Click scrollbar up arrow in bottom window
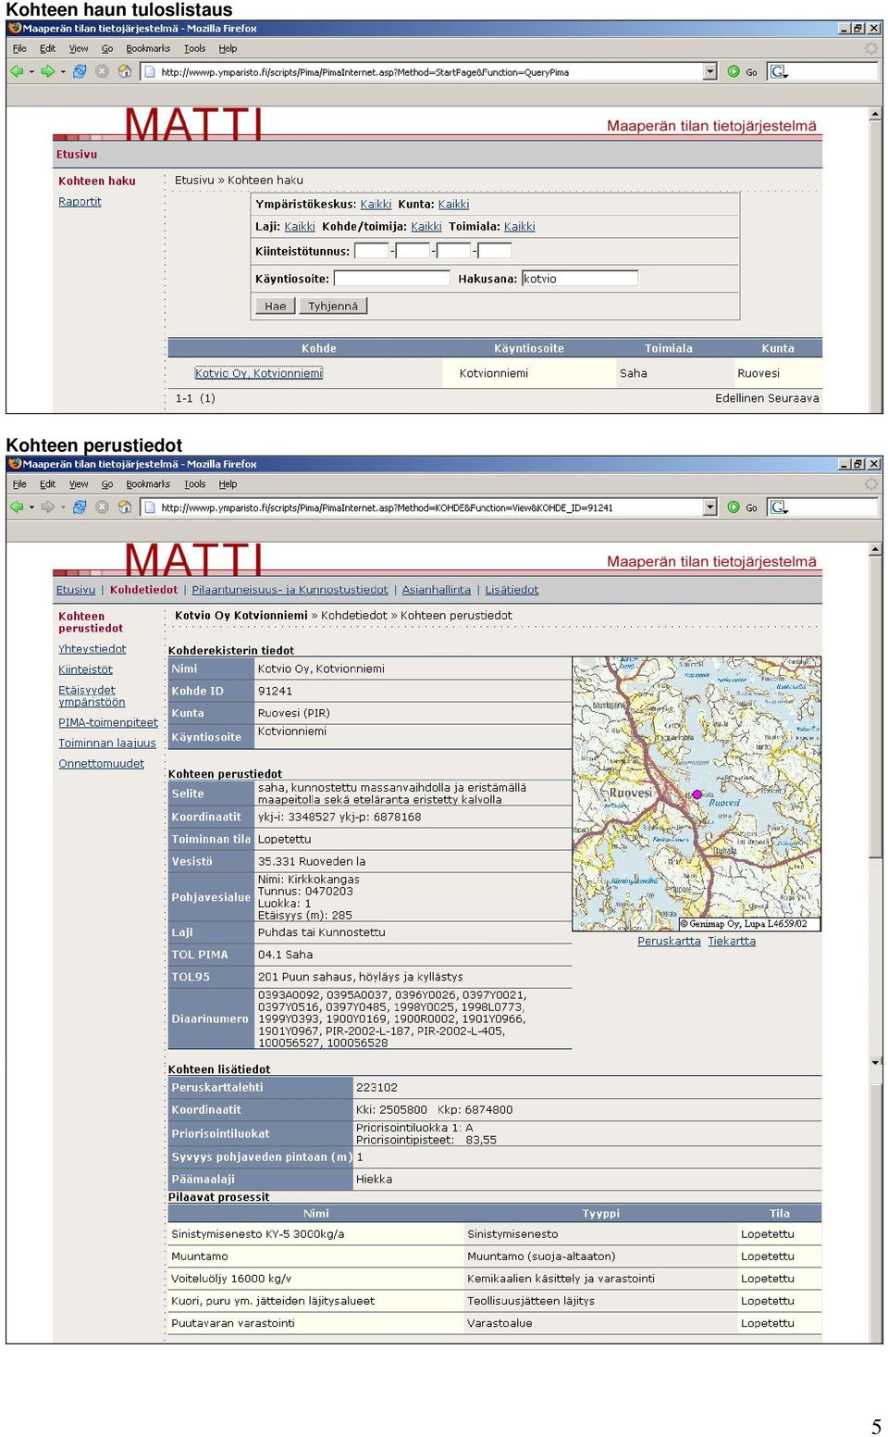Viewport: 888px width, 1437px height. coord(875,550)
